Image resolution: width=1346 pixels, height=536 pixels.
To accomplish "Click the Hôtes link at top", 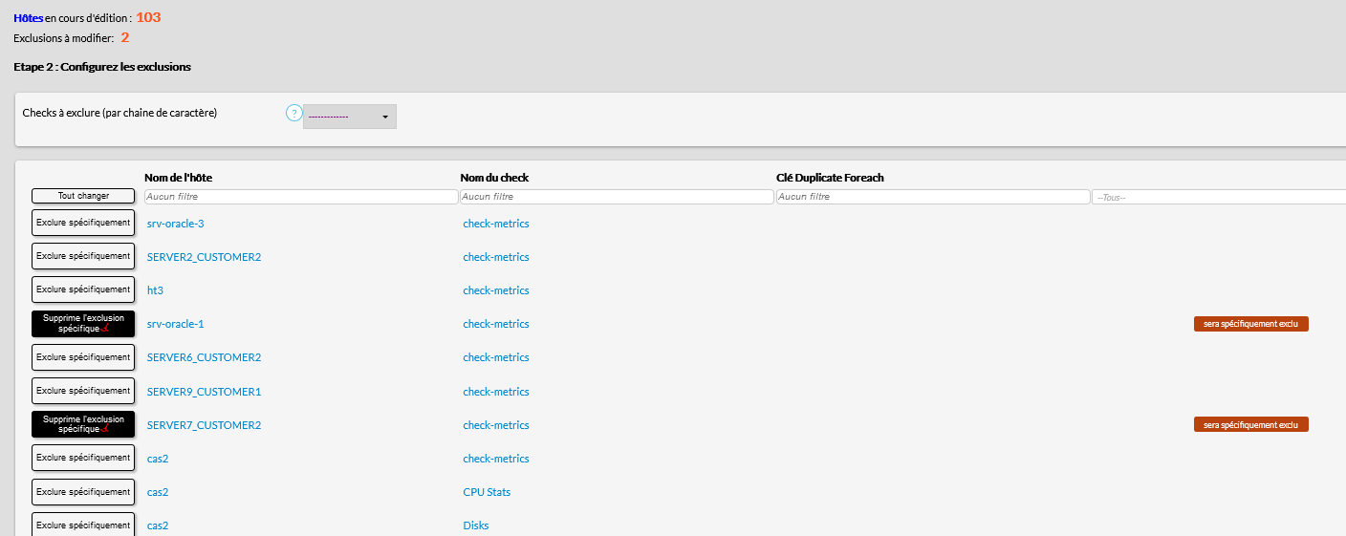I will pyautogui.click(x=29, y=18).
